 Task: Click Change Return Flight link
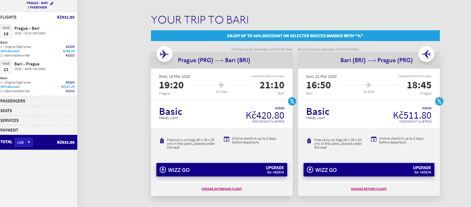pyautogui.click(x=369, y=189)
